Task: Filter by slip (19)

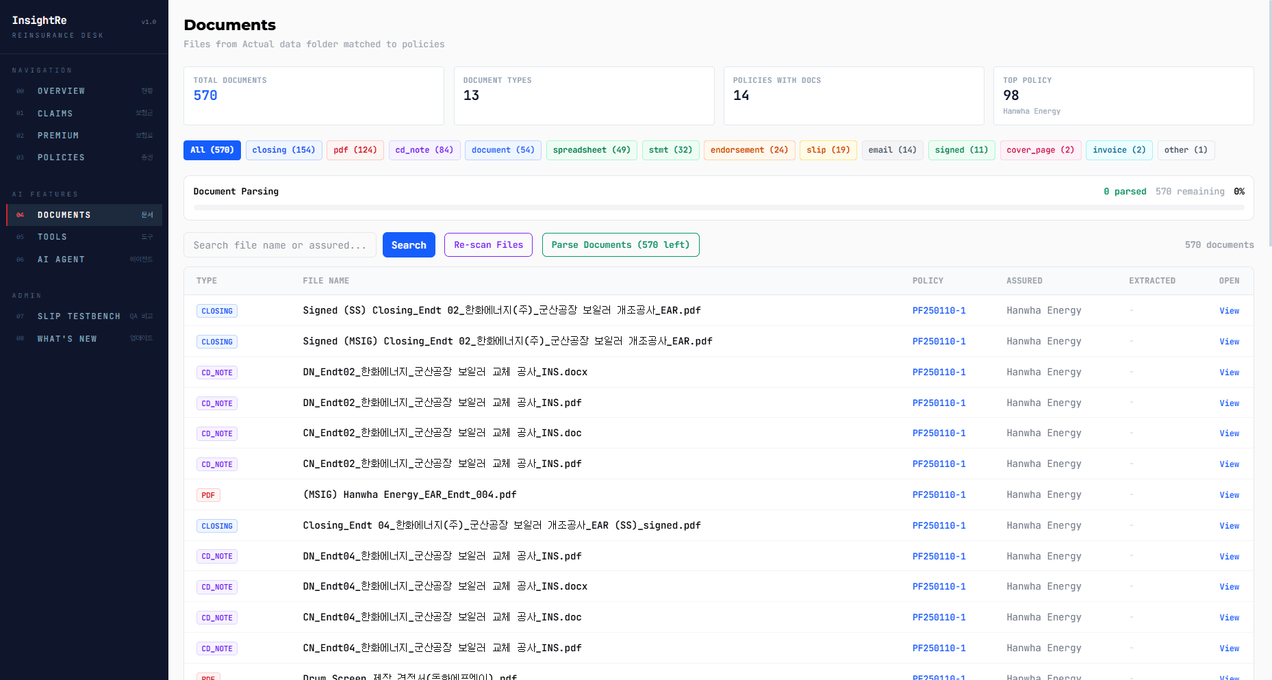Action: click(x=828, y=150)
